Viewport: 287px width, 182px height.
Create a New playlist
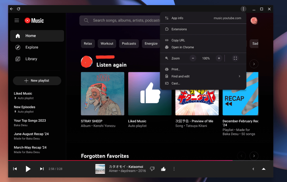click(37, 81)
